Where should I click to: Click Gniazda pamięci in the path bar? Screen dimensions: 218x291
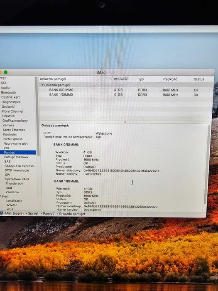click(72, 214)
